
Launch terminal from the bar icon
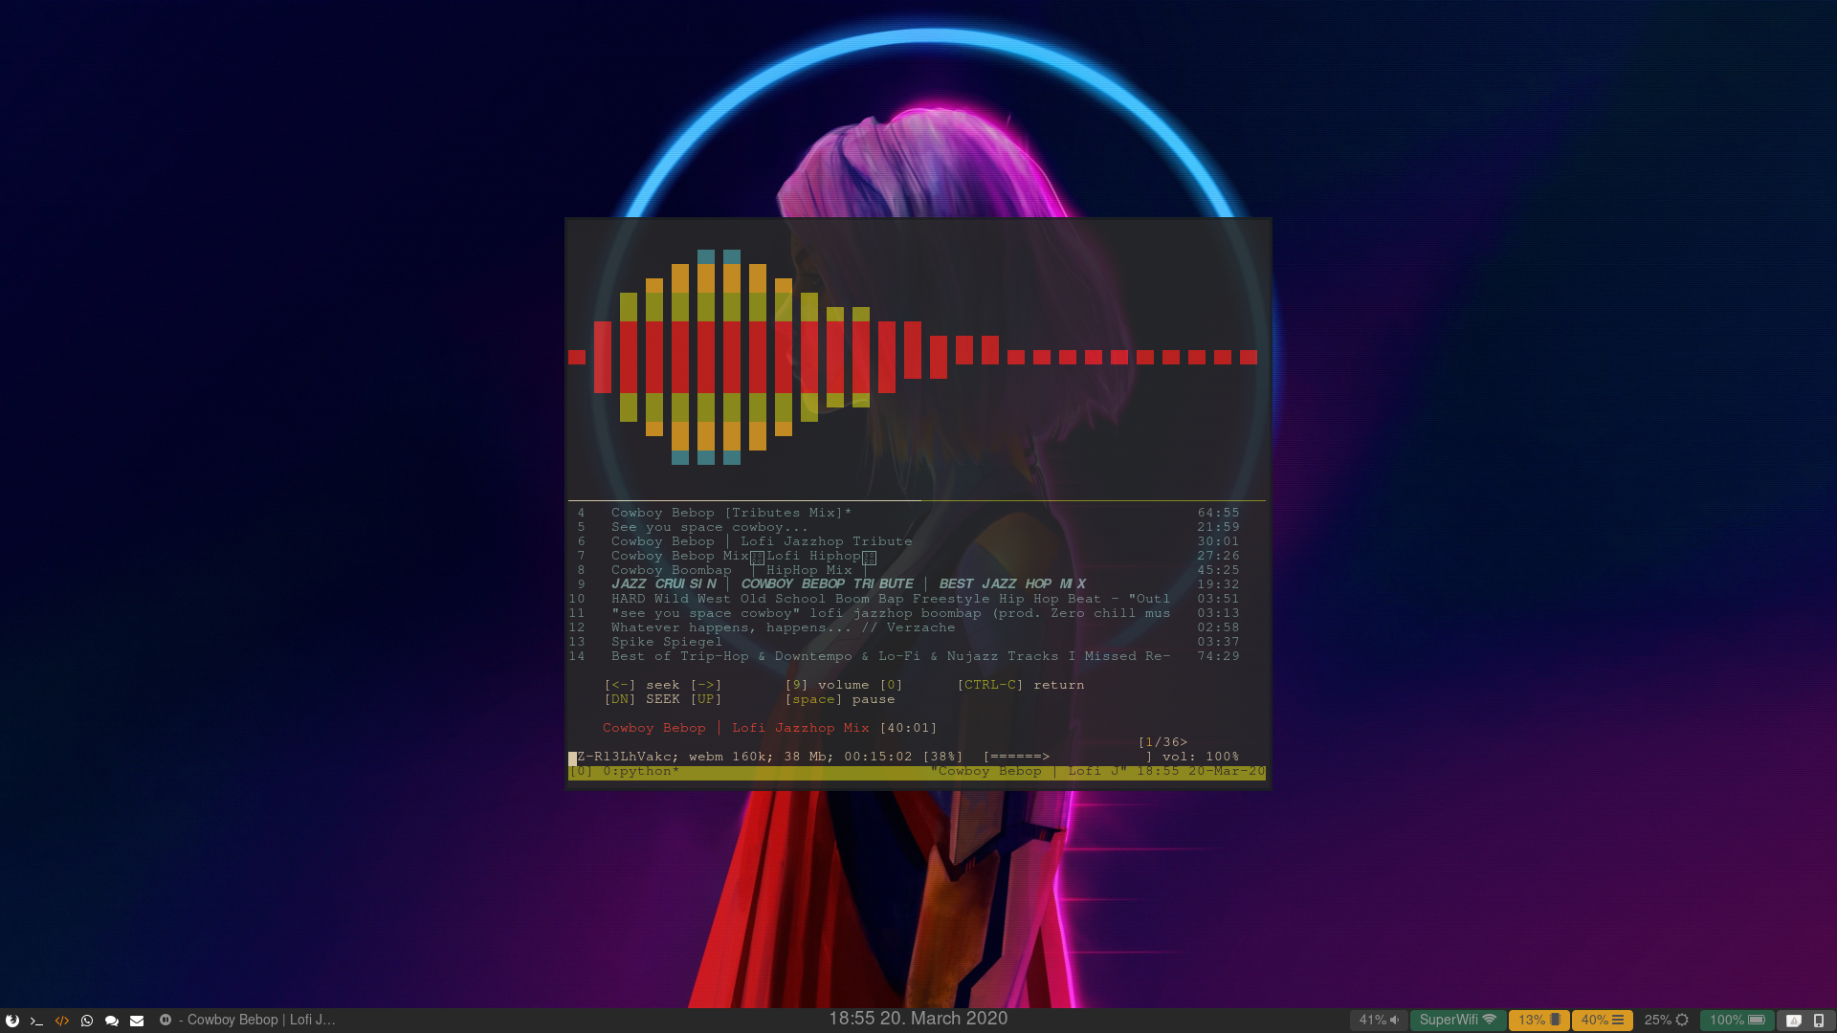(37, 1021)
